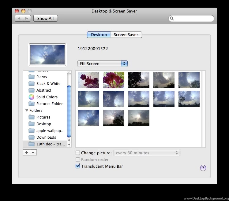The height and width of the screenshot is (201, 229).
Task: Open the Fill Screen dropdown
Action: point(102,64)
